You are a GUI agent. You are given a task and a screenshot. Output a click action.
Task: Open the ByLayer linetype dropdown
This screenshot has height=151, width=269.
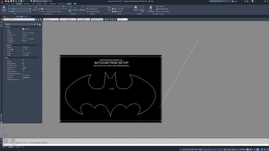(x=68, y=19)
